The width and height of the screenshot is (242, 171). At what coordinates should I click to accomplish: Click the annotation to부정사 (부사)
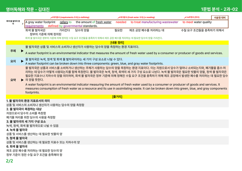tap(192, 17)
